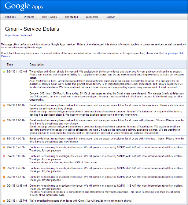Click text 'The delivery of some messages is being delayed'
Viewport: 188px width, 205px height.
[x=57, y=192]
